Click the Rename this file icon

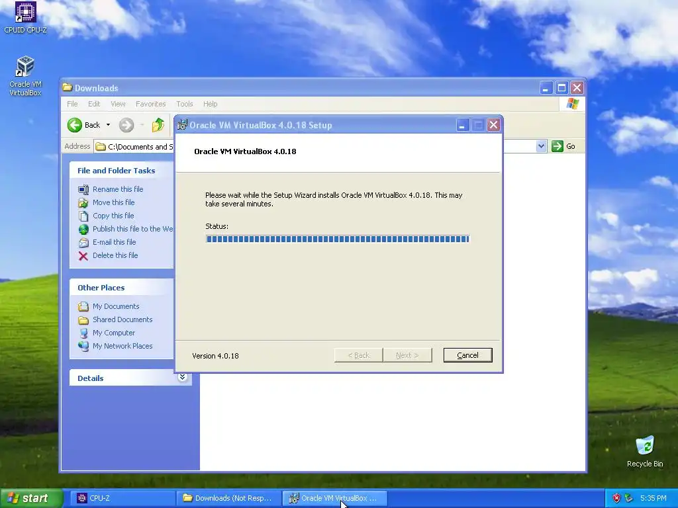pyautogui.click(x=83, y=189)
